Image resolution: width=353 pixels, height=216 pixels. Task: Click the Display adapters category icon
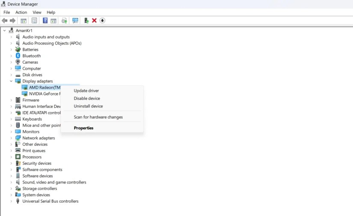18,81
